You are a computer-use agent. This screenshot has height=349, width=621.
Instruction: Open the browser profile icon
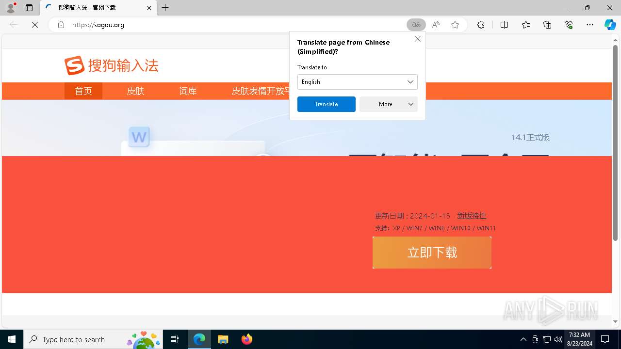pyautogui.click(x=10, y=8)
